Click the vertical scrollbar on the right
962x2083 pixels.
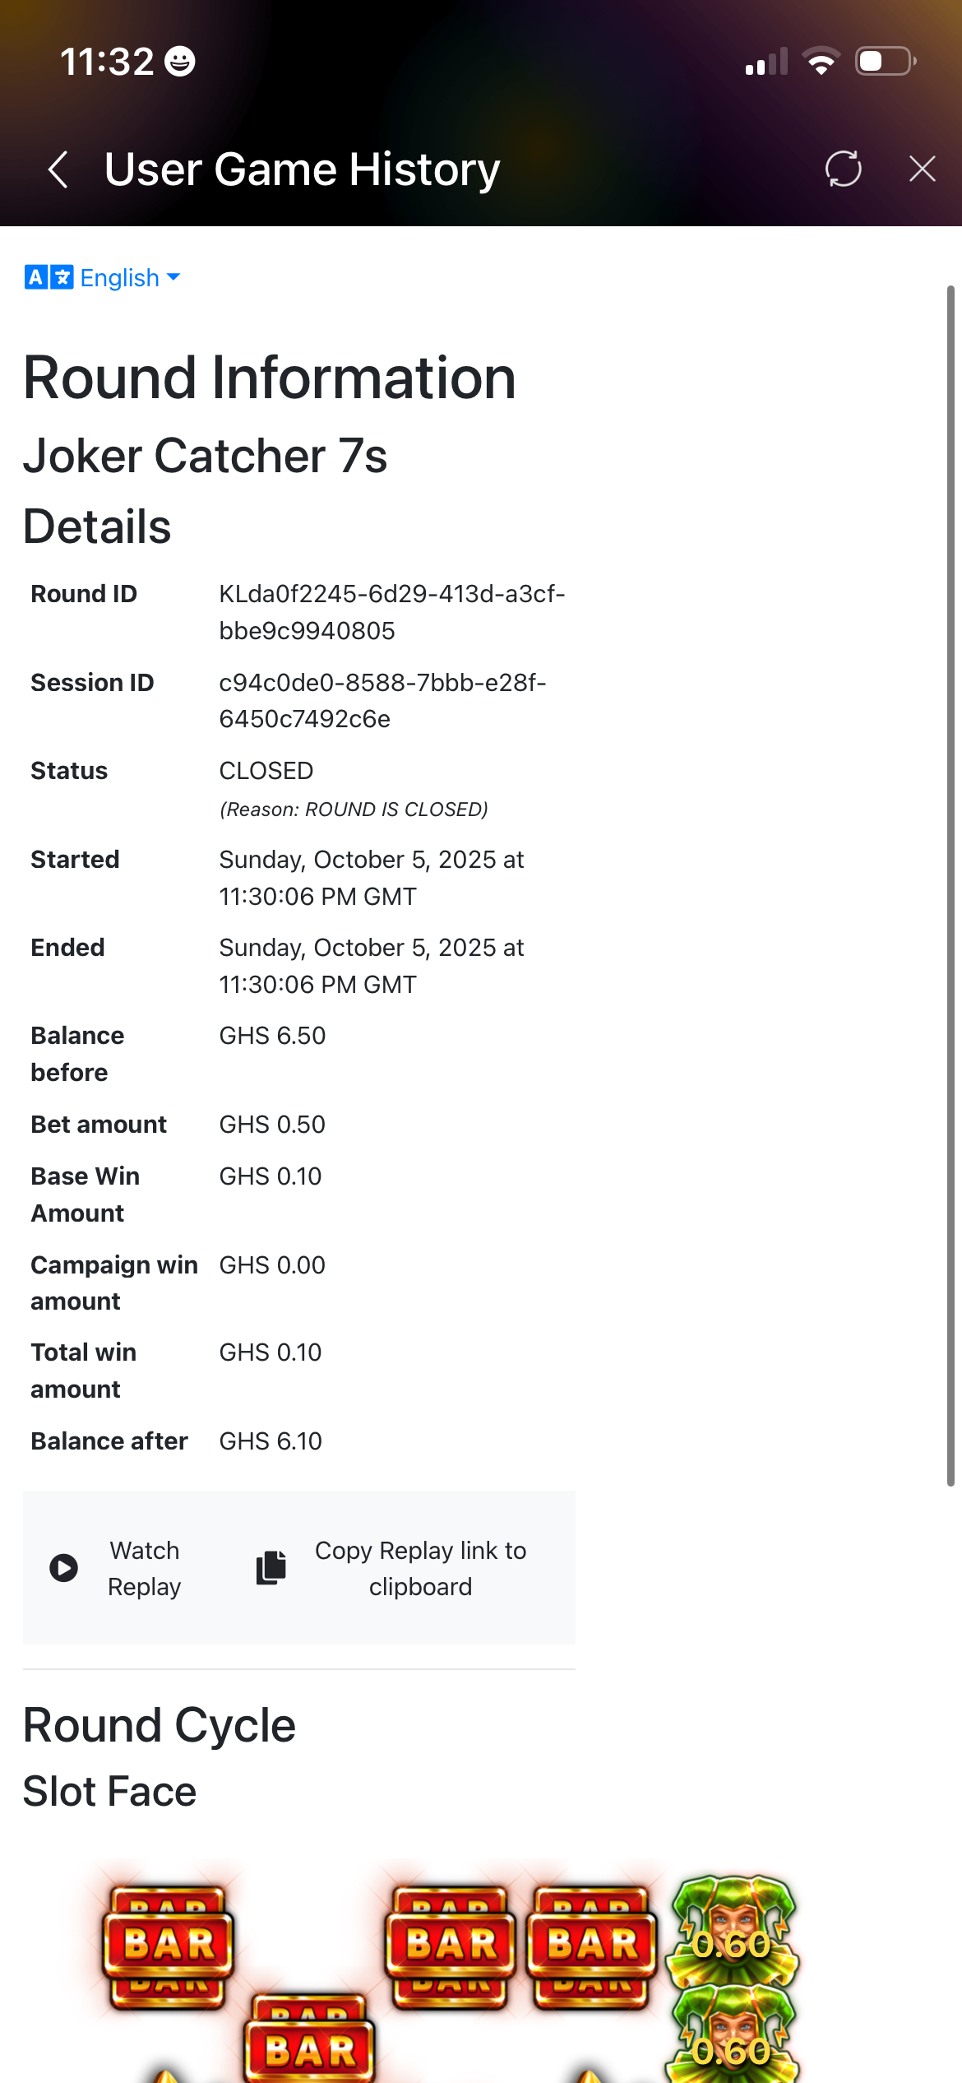(950, 885)
